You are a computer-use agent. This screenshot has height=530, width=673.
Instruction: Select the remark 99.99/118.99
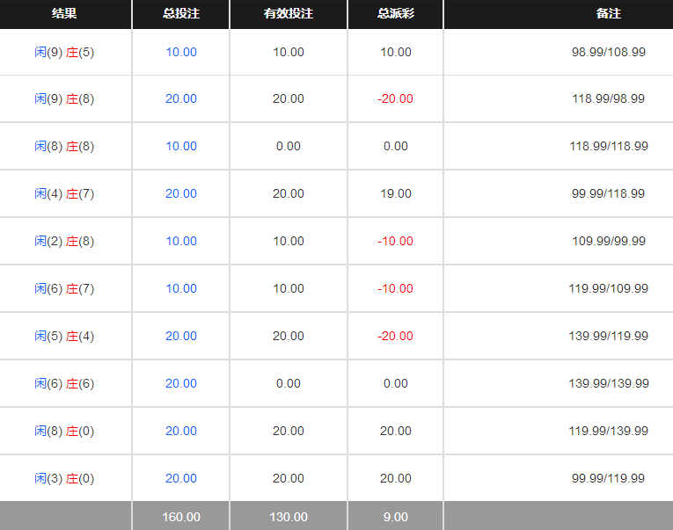(x=609, y=194)
